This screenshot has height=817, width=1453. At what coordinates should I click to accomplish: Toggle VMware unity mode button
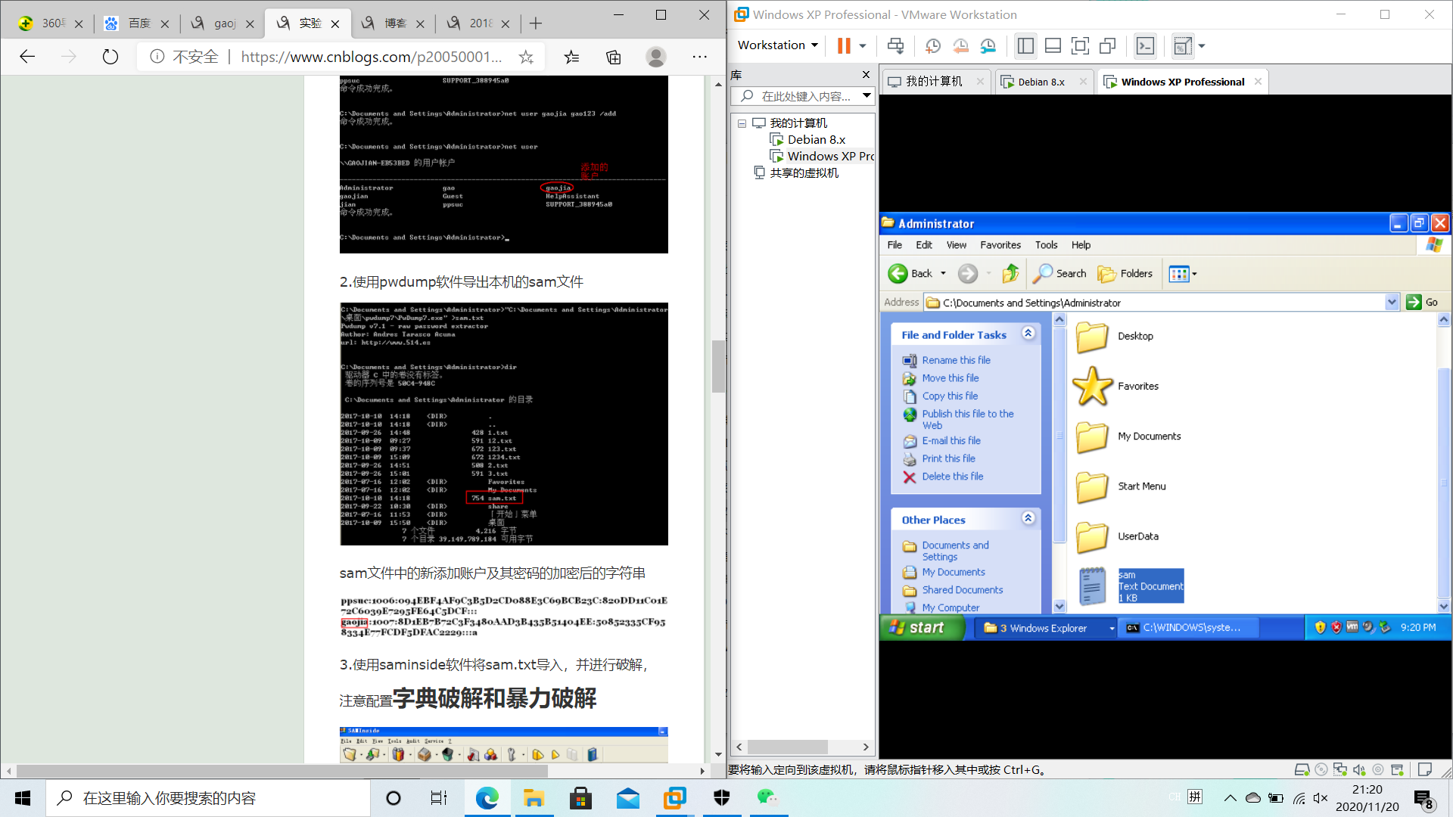1107,46
